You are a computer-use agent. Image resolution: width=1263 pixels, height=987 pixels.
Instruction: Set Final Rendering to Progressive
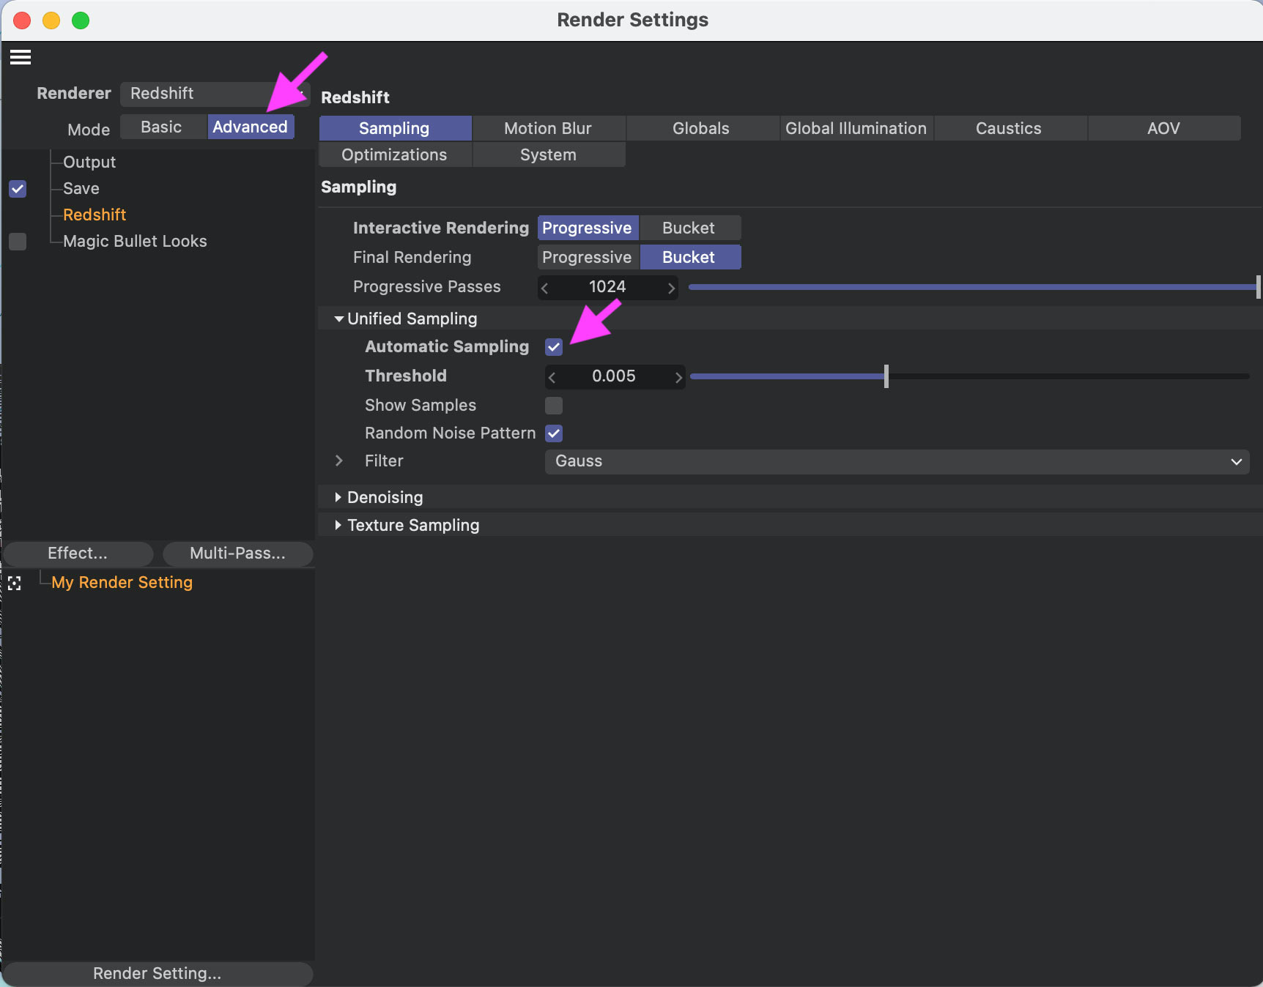point(588,257)
